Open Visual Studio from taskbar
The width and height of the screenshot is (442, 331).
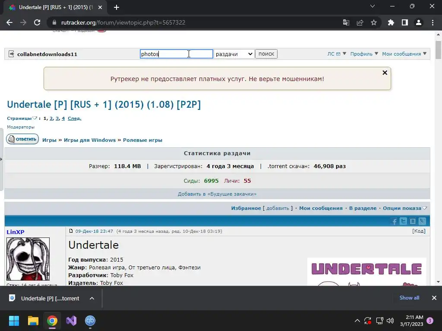coord(71,321)
